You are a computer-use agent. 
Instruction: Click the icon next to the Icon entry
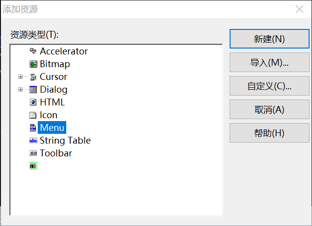(x=33, y=115)
